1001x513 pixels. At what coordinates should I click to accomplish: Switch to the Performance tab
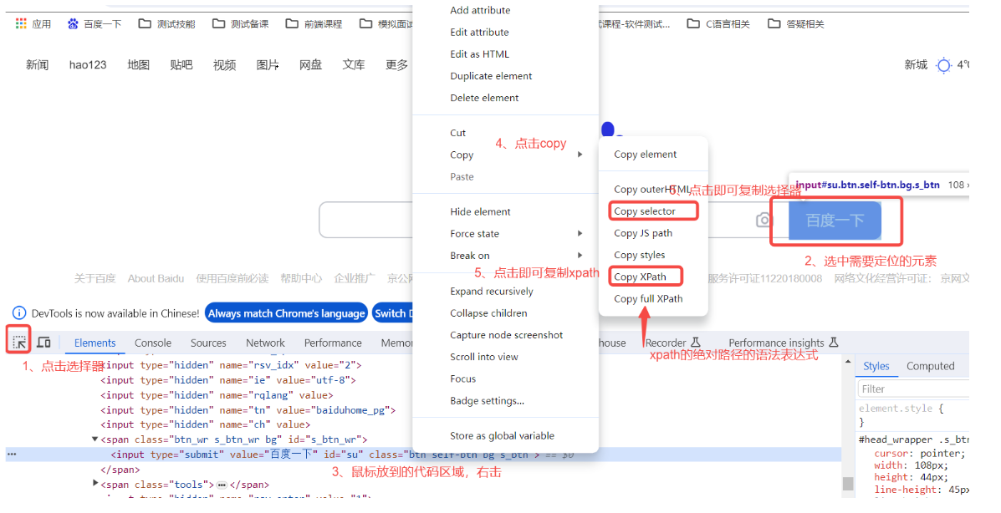(333, 343)
